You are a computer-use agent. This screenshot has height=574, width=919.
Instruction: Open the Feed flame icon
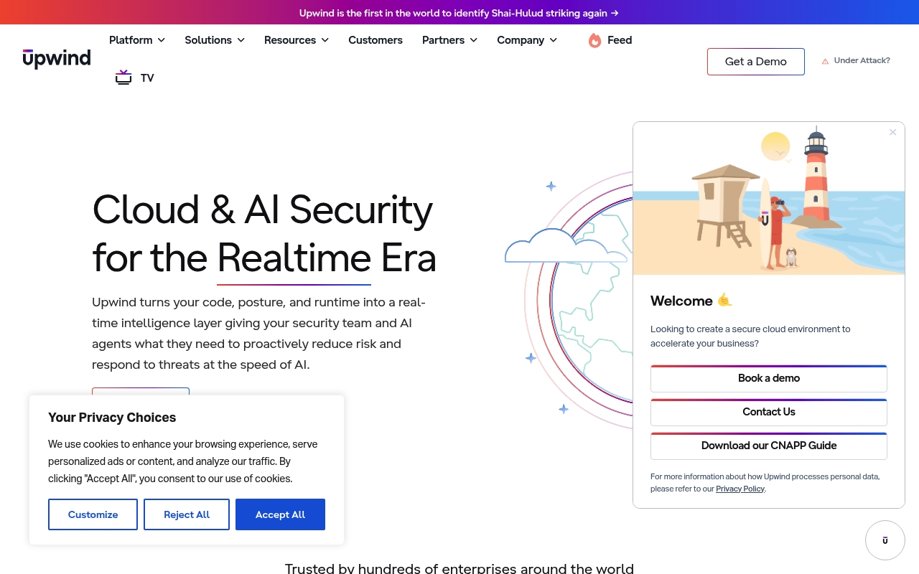click(x=594, y=40)
